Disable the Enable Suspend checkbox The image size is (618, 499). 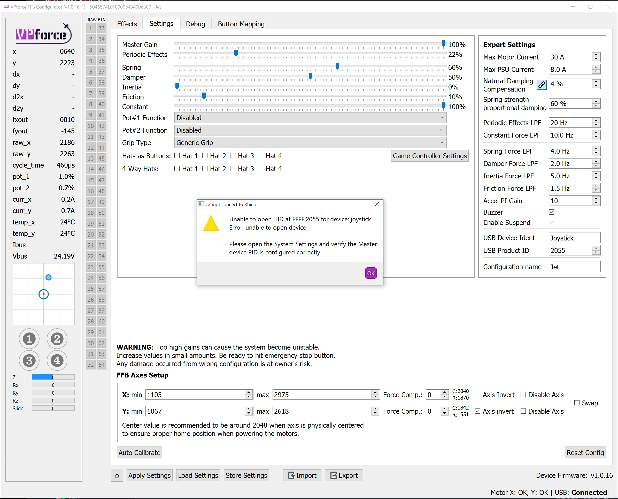point(551,222)
